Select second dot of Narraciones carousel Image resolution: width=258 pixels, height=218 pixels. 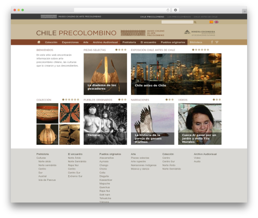[x=169, y=99]
